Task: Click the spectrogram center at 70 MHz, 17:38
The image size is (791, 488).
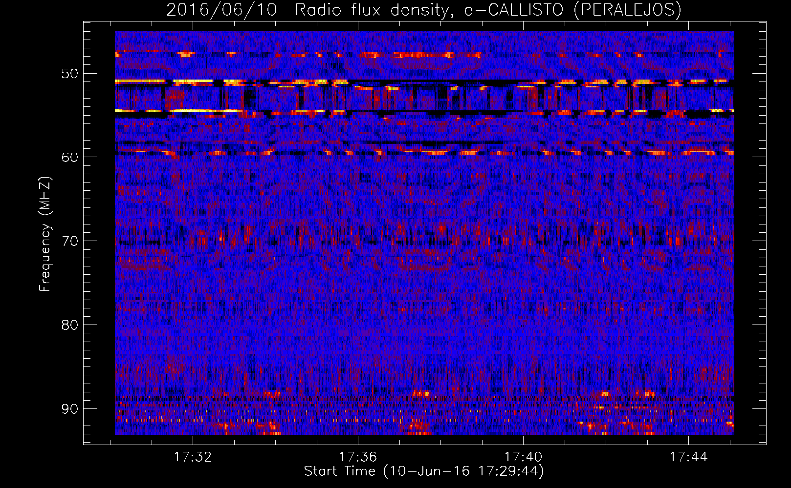Action: [x=441, y=241]
